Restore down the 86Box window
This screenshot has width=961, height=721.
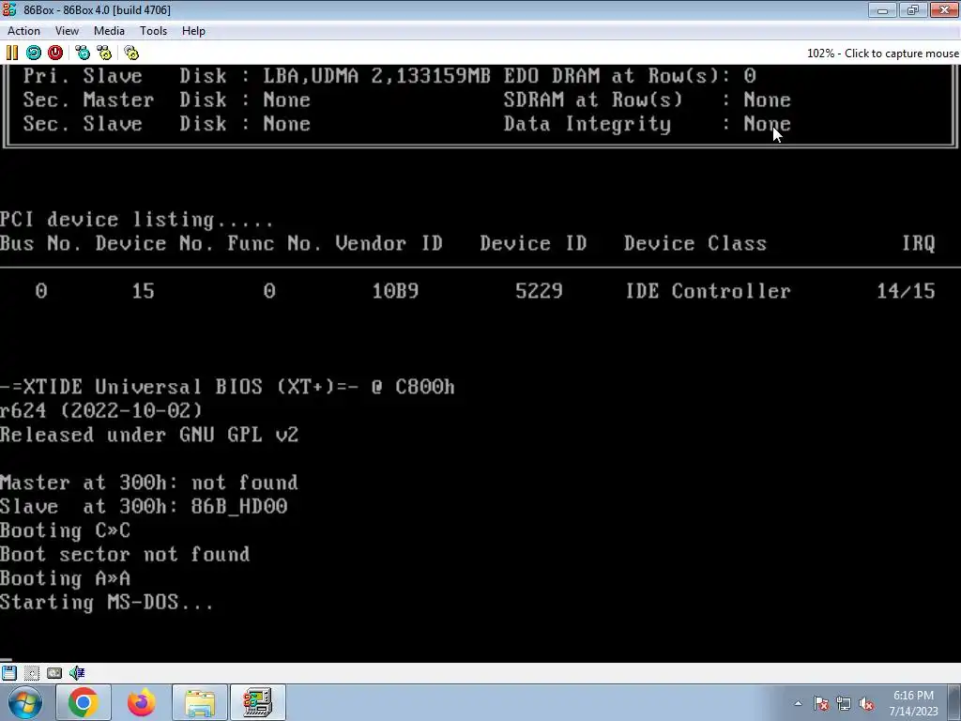tap(913, 9)
